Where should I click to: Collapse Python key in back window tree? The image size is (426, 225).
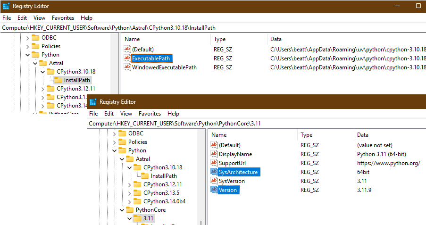click(27, 55)
